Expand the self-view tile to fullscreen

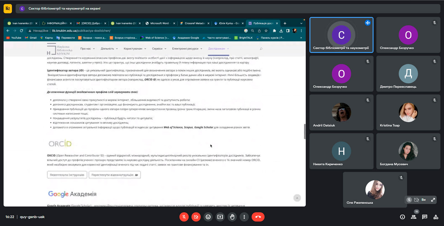coord(433,200)
